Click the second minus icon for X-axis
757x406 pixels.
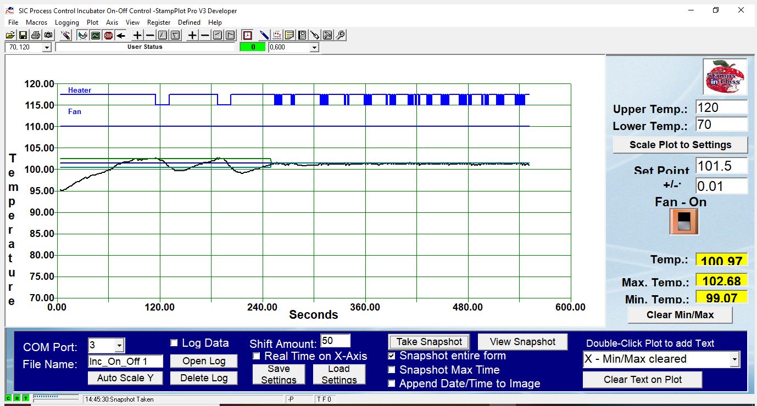tap(205, 35)
